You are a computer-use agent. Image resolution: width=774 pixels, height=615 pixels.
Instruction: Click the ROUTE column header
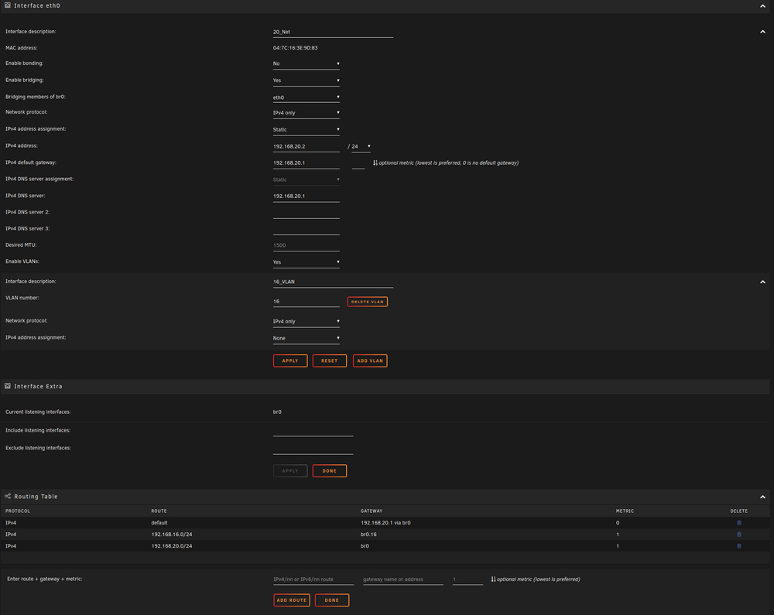coord(159,511)
